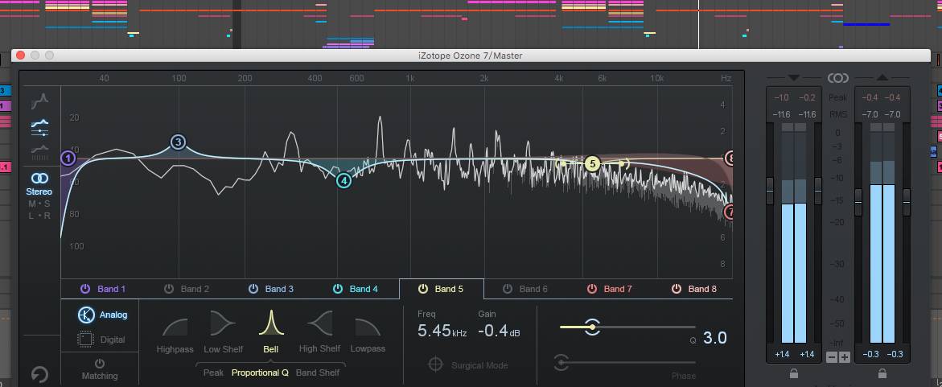Click EQ node 3 on the curve
Screen dimensions: 942x387
pos(178,142)
